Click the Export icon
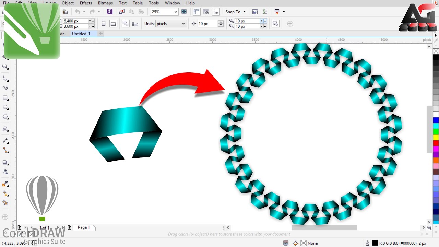Screen dimensions: 439x247 [132, 12]
